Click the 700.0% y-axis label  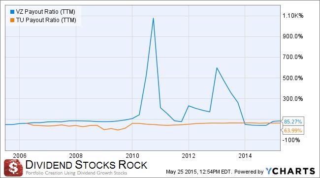click(293, 57)
